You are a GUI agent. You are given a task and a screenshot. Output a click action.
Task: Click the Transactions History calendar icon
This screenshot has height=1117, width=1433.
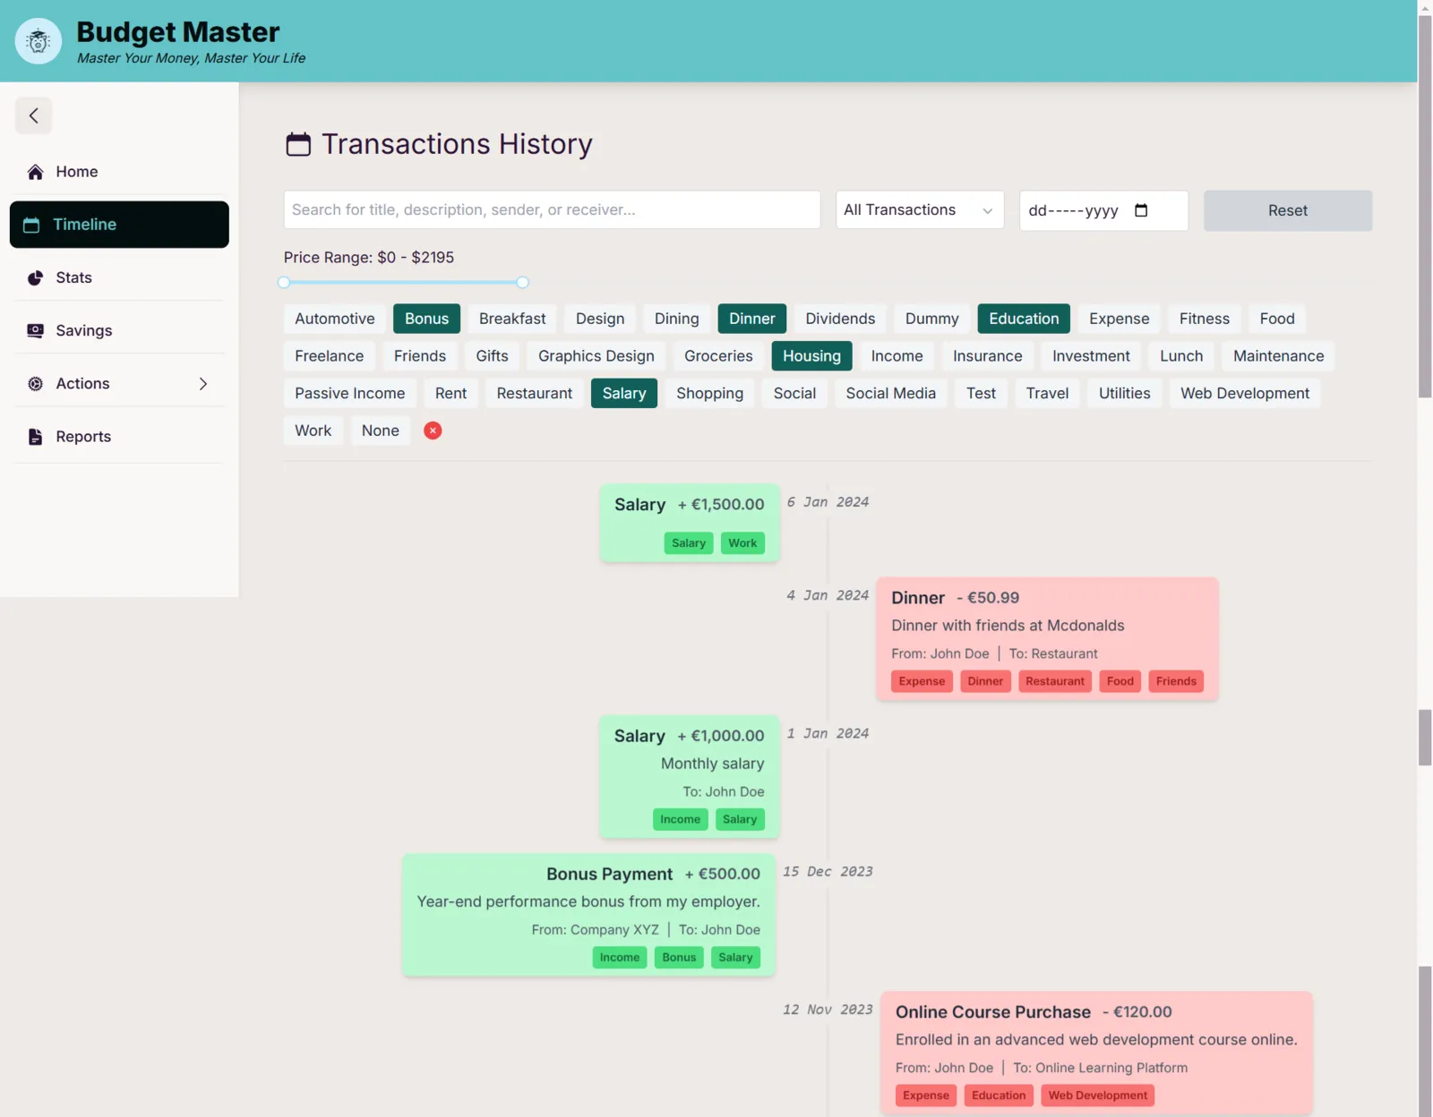pyautogui.click(x=298, y=144)
